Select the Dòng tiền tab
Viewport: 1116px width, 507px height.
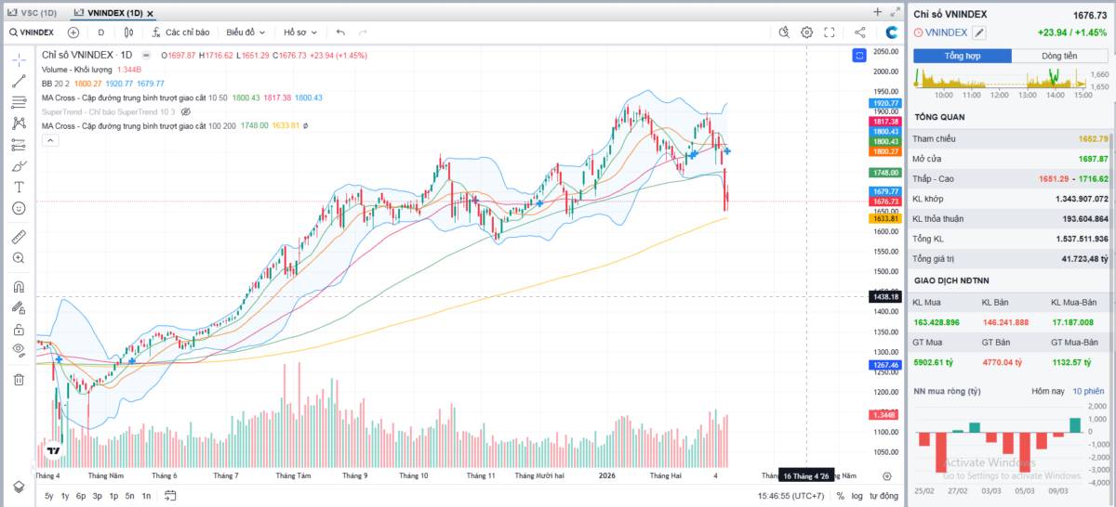[x=1058, y=56]
